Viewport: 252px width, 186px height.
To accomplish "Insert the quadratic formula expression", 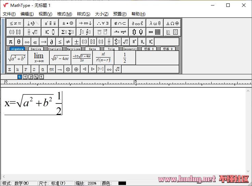I will [82, 58].
